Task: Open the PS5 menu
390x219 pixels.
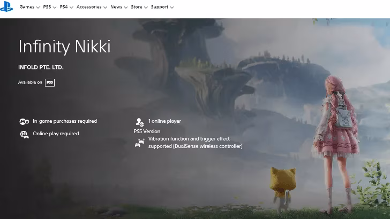Action: tap(49, 7)
